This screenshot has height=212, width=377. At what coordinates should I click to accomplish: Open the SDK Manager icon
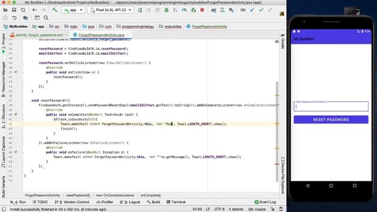232,10
